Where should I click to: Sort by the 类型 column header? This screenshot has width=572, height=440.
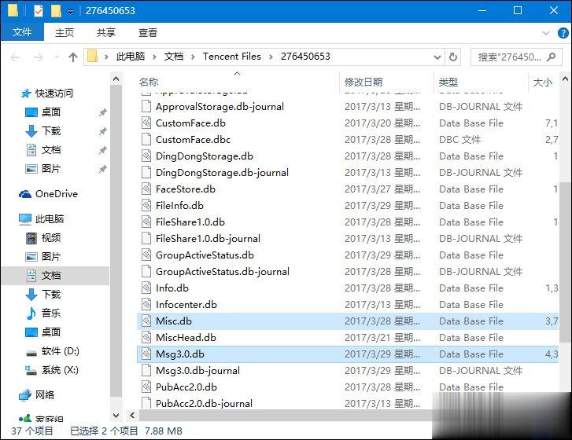[x=448, y=82]
